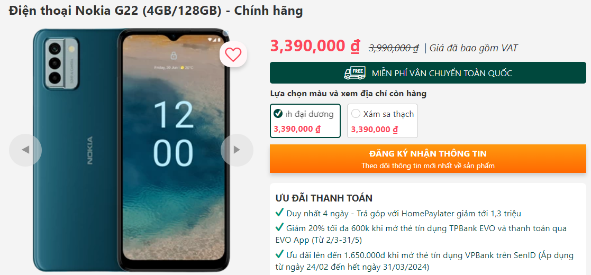Image resolution: width=591 pixels, height=275 pixels.
Task: Click the free shipping truck icon
Action: click(354, 73)
